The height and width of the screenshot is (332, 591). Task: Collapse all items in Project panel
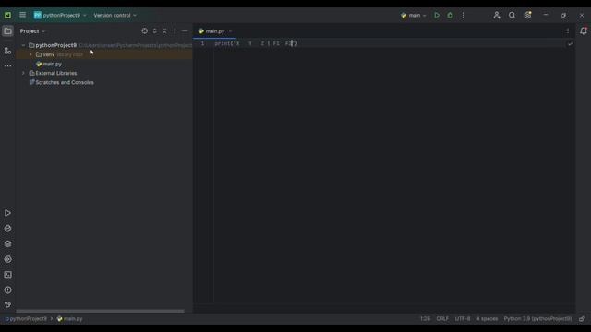pyautogui.click(x=164, y=30)
